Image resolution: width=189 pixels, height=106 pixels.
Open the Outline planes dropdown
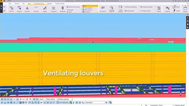pos(65,99)
